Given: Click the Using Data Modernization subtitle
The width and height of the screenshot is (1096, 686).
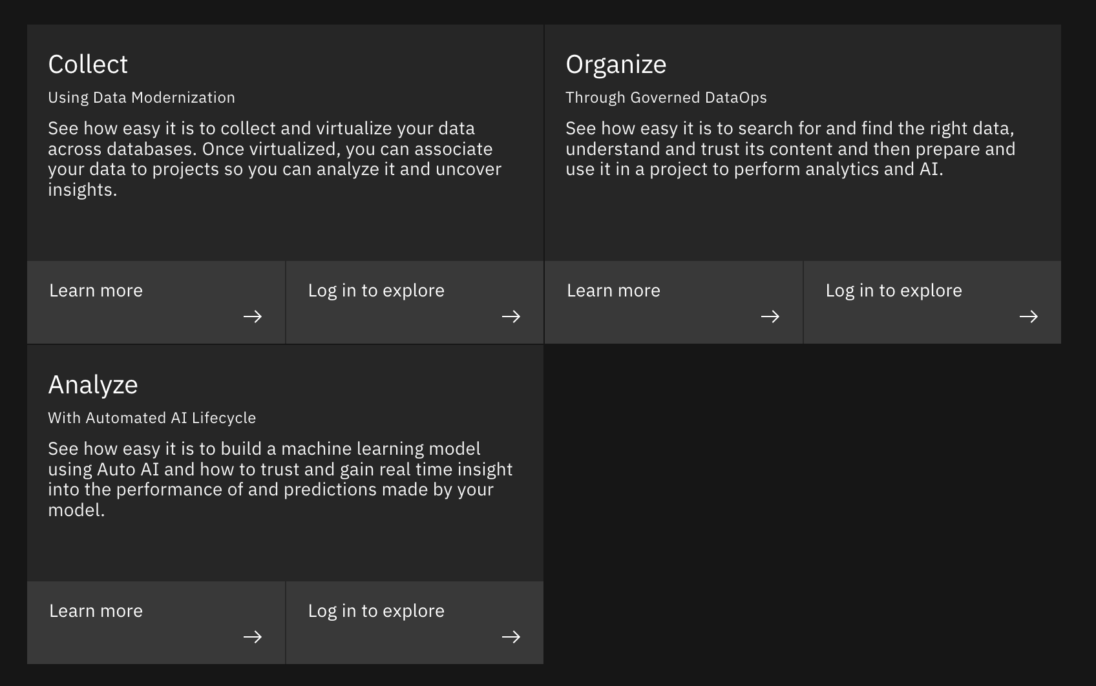Looking at the screenshot, I should (x=142, y=98).
